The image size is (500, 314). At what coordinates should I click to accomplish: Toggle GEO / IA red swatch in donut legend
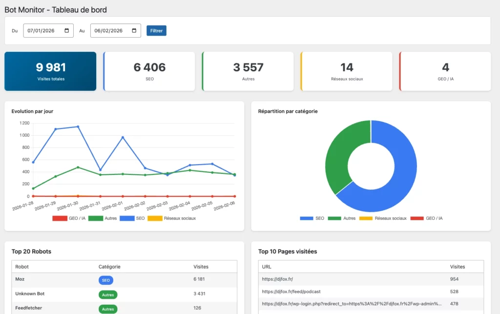[417, 218]
